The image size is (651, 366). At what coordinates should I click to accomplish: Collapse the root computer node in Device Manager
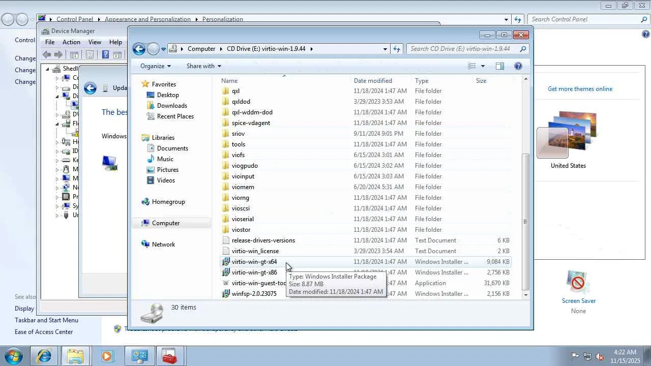click(x=47, y=69)
